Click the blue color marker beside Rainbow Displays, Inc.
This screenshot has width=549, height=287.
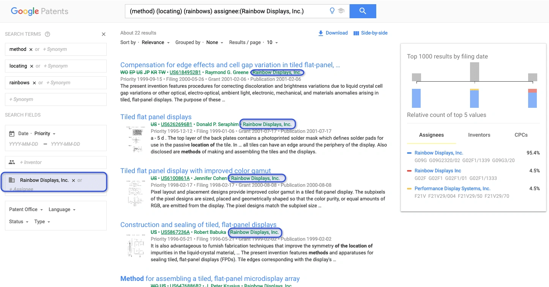click(409, 153)
